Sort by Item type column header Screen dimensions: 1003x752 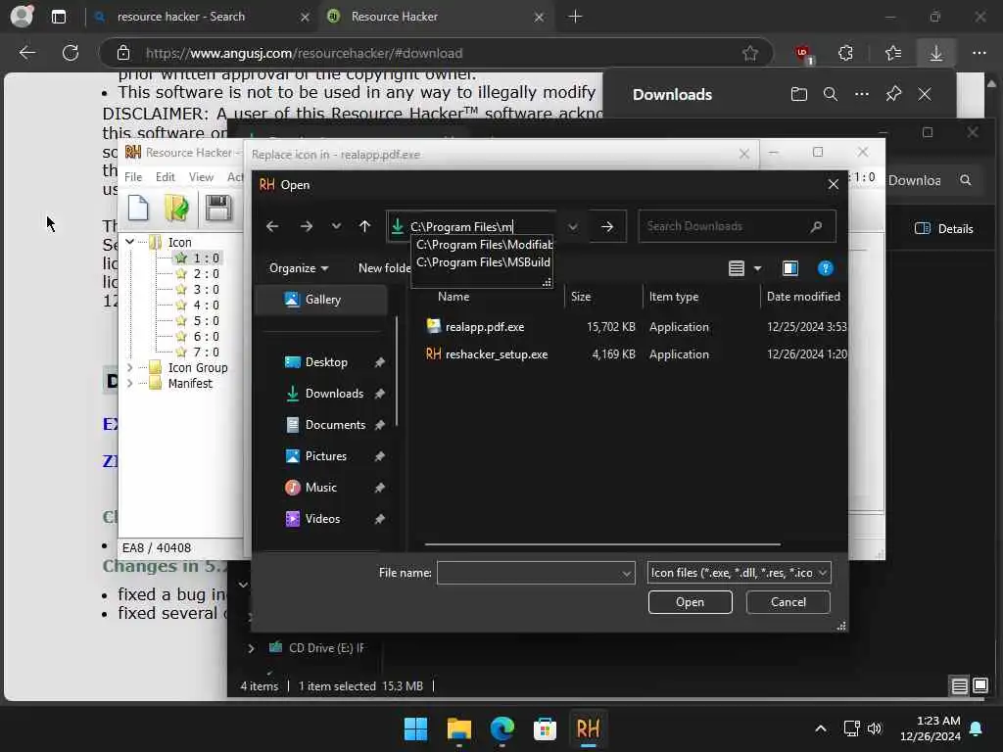tap(674, 297)
